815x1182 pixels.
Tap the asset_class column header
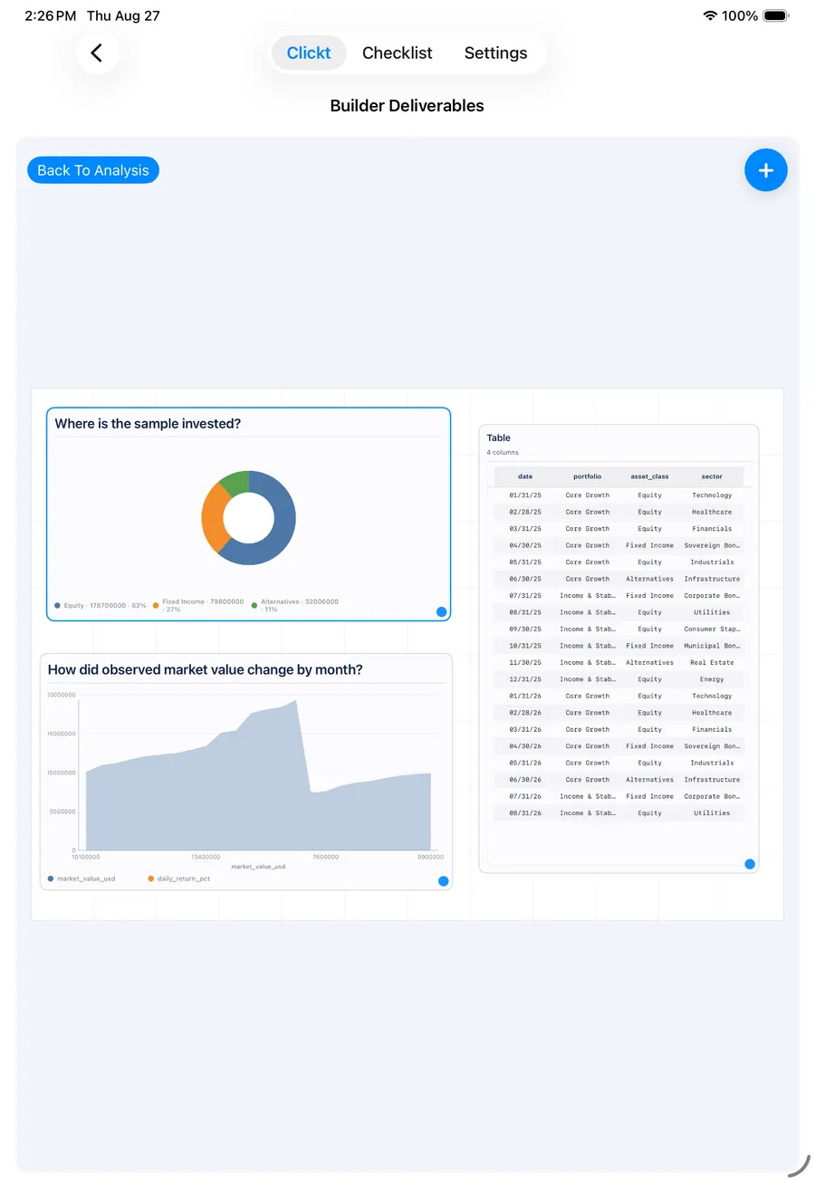[x=649, y=476]
